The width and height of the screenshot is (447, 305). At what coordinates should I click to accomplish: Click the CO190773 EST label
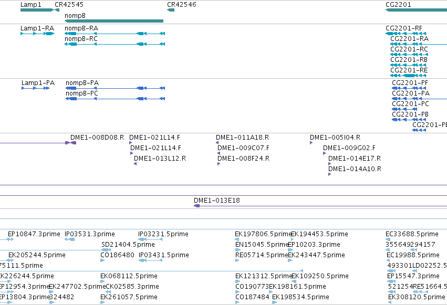[x=252, y=287]
